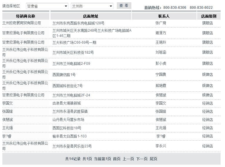Go to 上一页 previous page
This screenshot has height=167, width=225.
128,159
